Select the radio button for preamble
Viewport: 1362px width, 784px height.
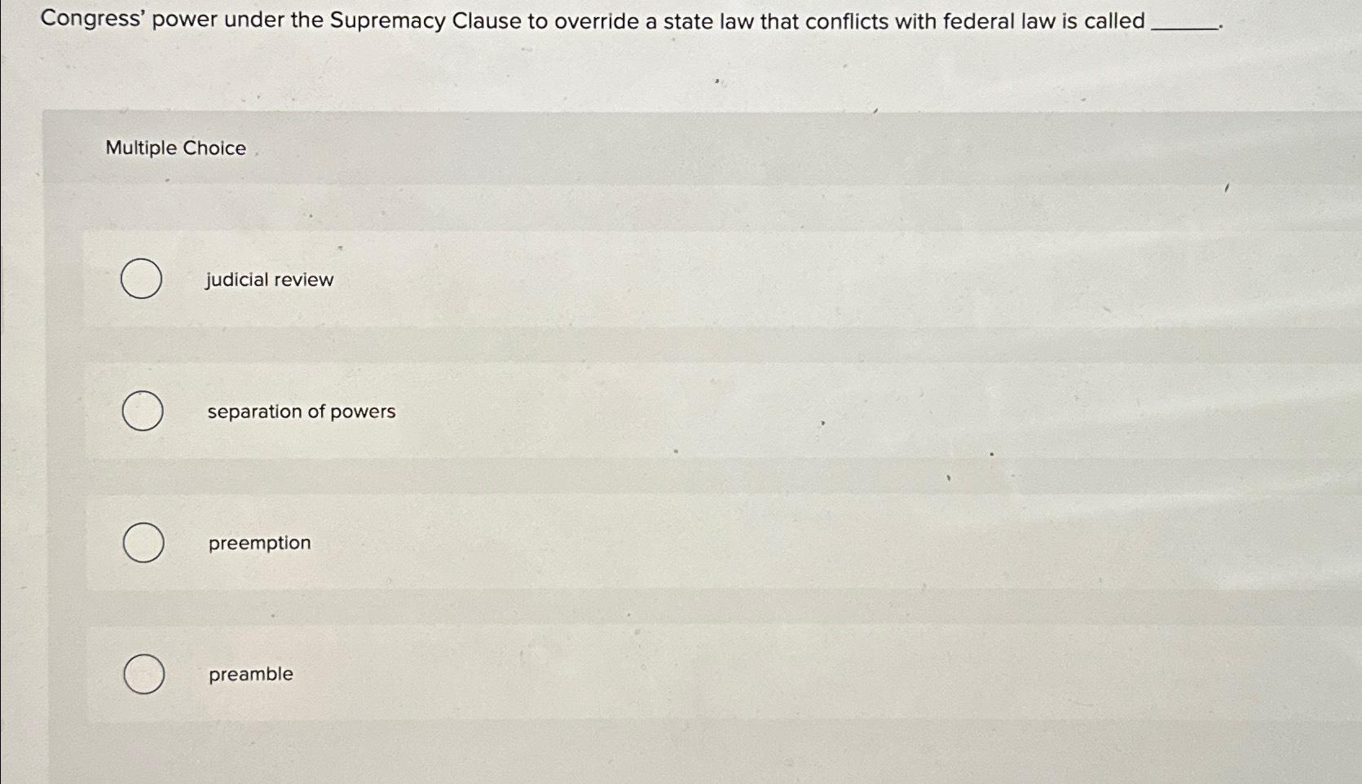143,674
